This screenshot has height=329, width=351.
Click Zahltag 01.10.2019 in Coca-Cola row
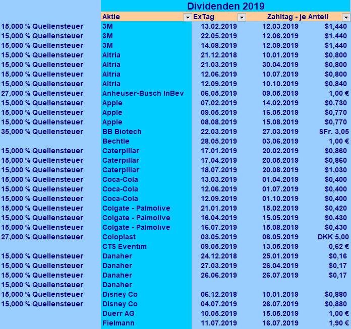pyautogui.click(x=280, y=199)
